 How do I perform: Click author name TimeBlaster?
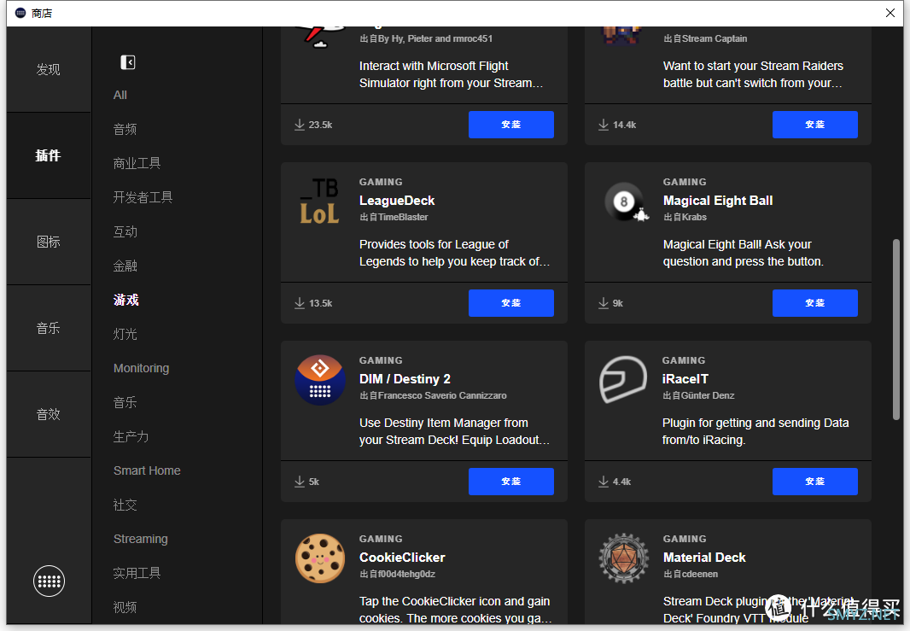[403, 217]
